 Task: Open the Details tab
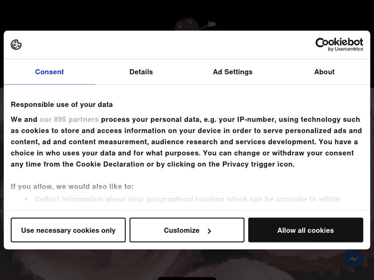(141, 72)
